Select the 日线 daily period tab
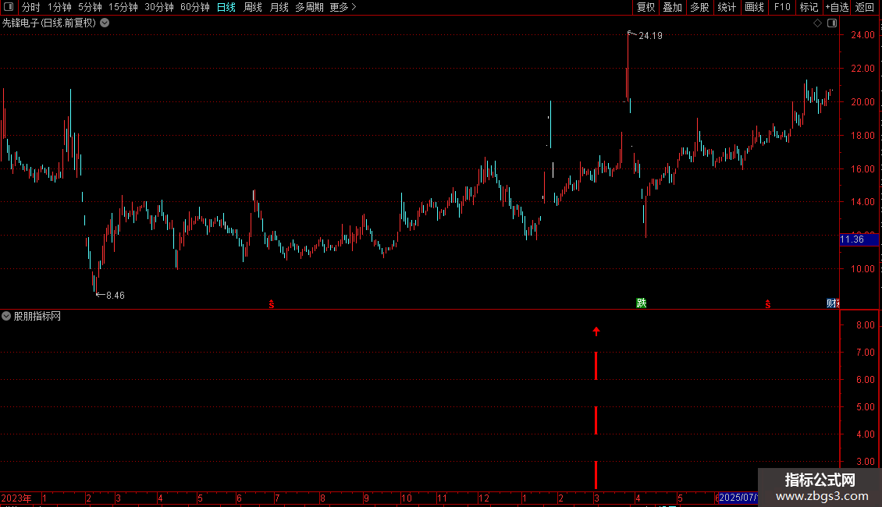Image resolution: width=882 pixels, height=507 pixels. click(x=226, y=7)
